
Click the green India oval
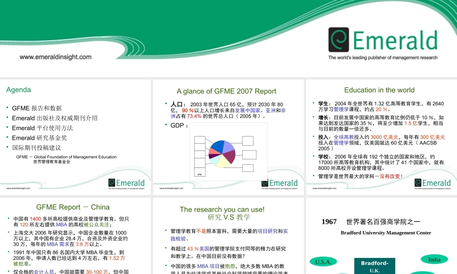click(434, 259)
